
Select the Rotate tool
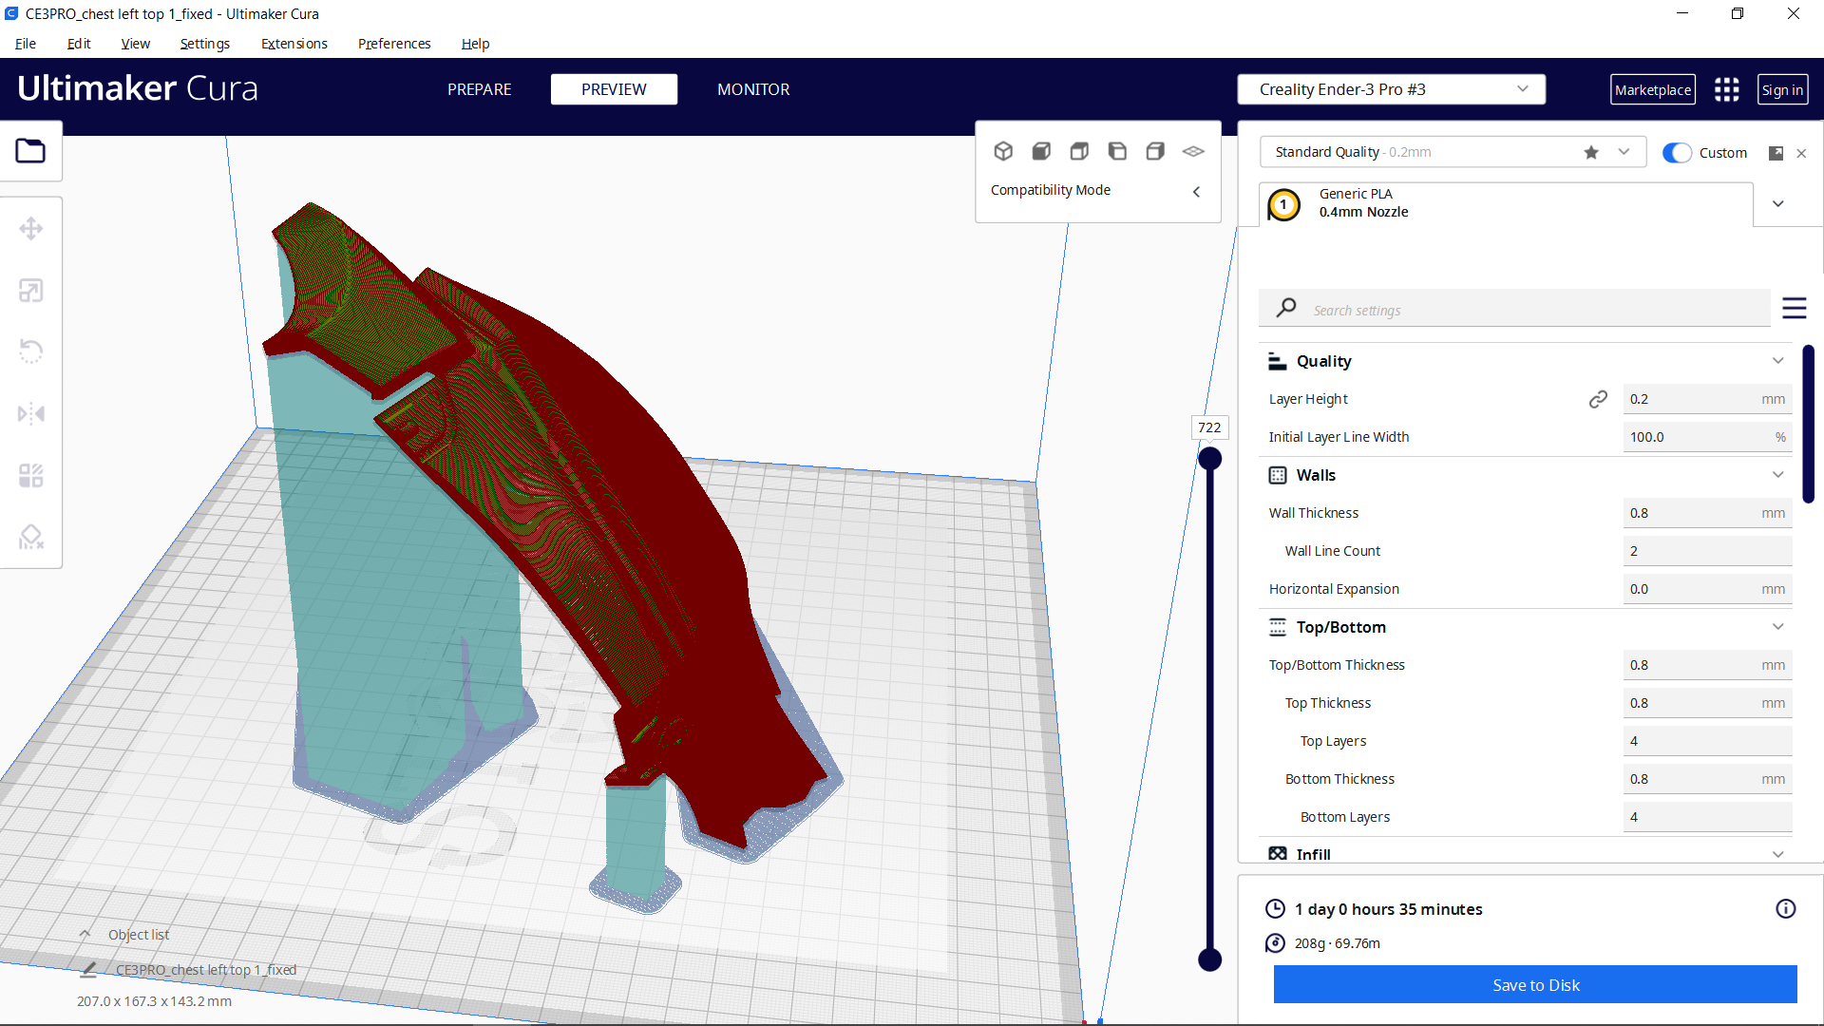31,351
